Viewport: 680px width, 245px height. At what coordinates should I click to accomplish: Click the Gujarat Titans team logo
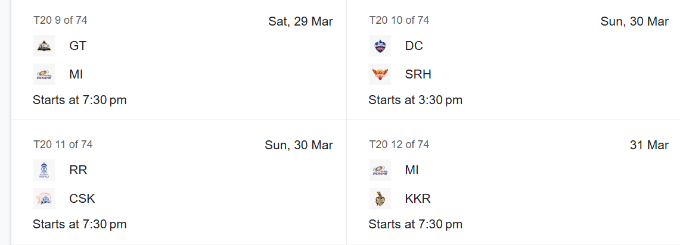tap(44, 46)
